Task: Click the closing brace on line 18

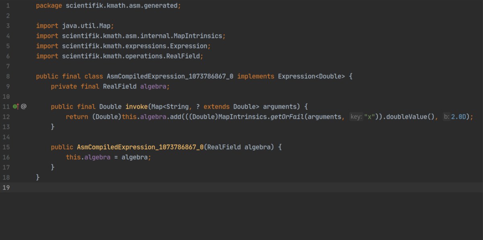Action: tap(38, 177)
